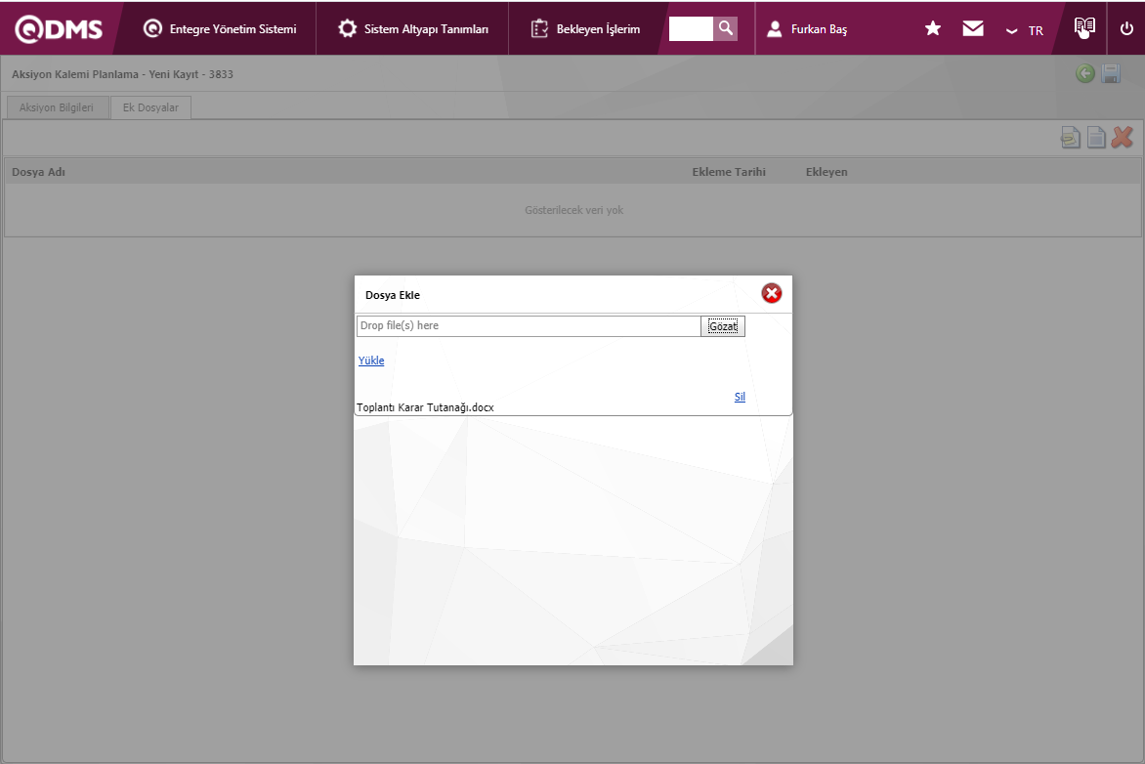Click the red X delete file icon

[x=1123, y=138]
